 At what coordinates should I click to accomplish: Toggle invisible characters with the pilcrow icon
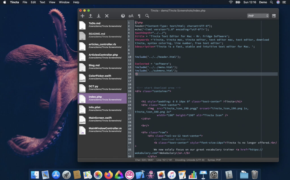139,16
